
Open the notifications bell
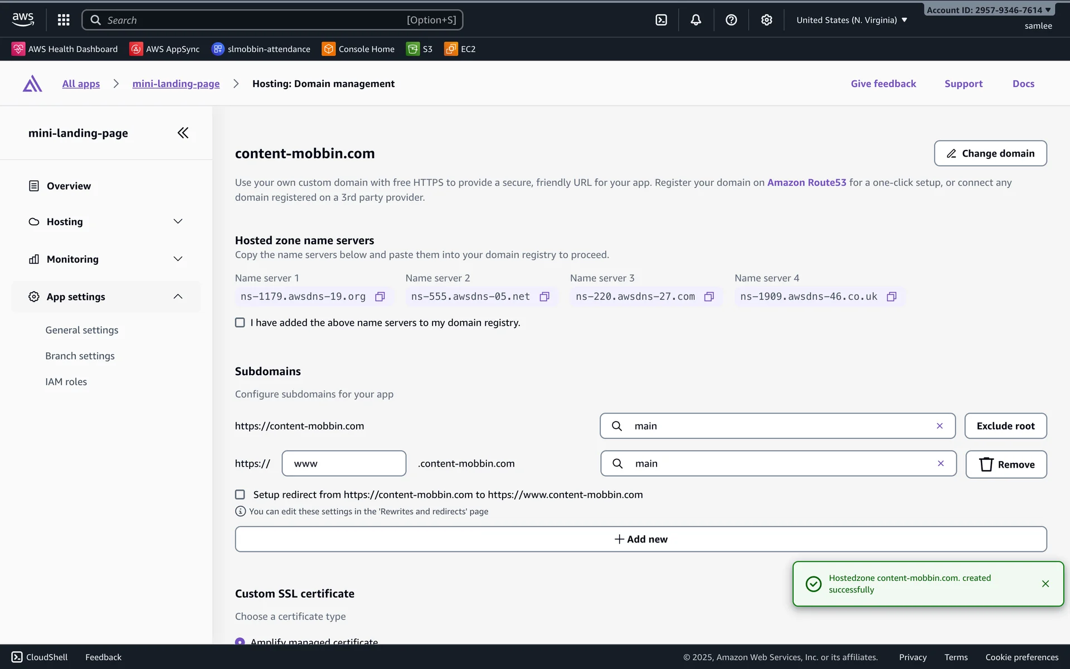pos(695,20)
